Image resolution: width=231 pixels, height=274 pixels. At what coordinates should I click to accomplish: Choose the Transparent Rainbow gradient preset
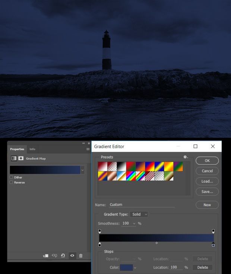140,176
